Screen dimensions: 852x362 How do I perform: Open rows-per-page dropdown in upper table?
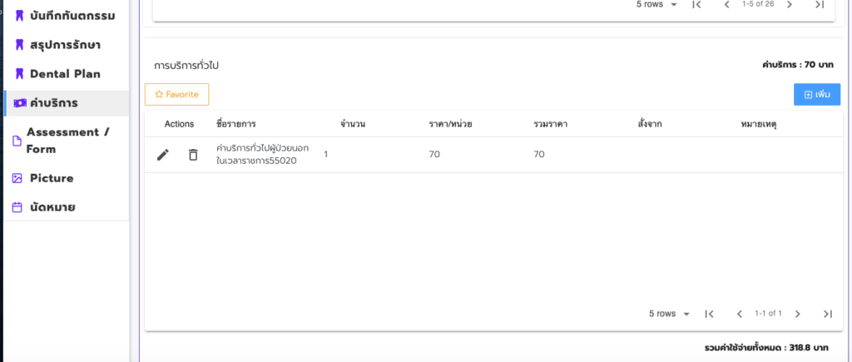tap(657, 4)
